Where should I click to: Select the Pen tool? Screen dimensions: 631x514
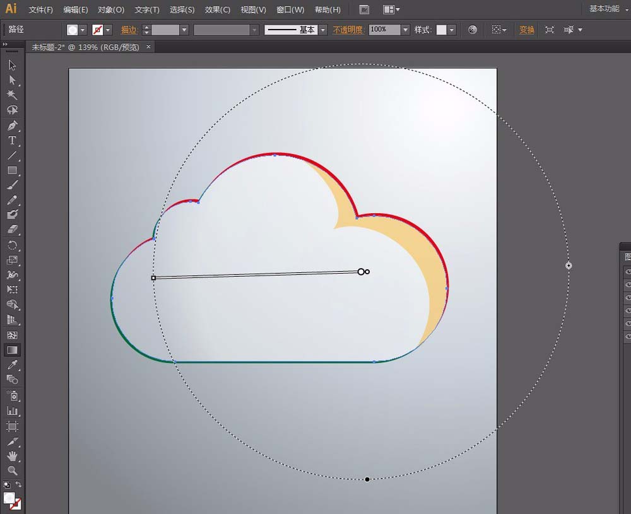pos(12,126)
